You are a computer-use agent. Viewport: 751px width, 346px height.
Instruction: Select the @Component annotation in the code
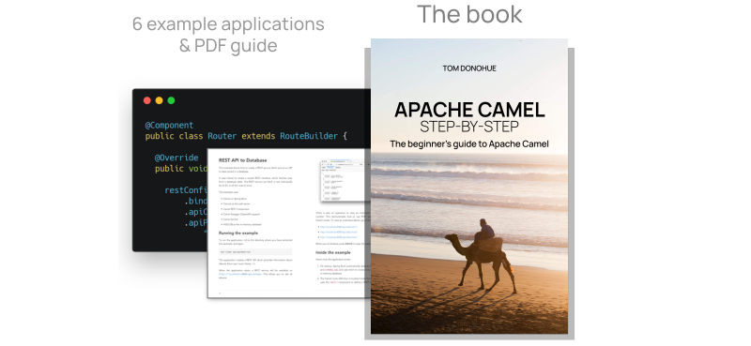tap(169, 126)
